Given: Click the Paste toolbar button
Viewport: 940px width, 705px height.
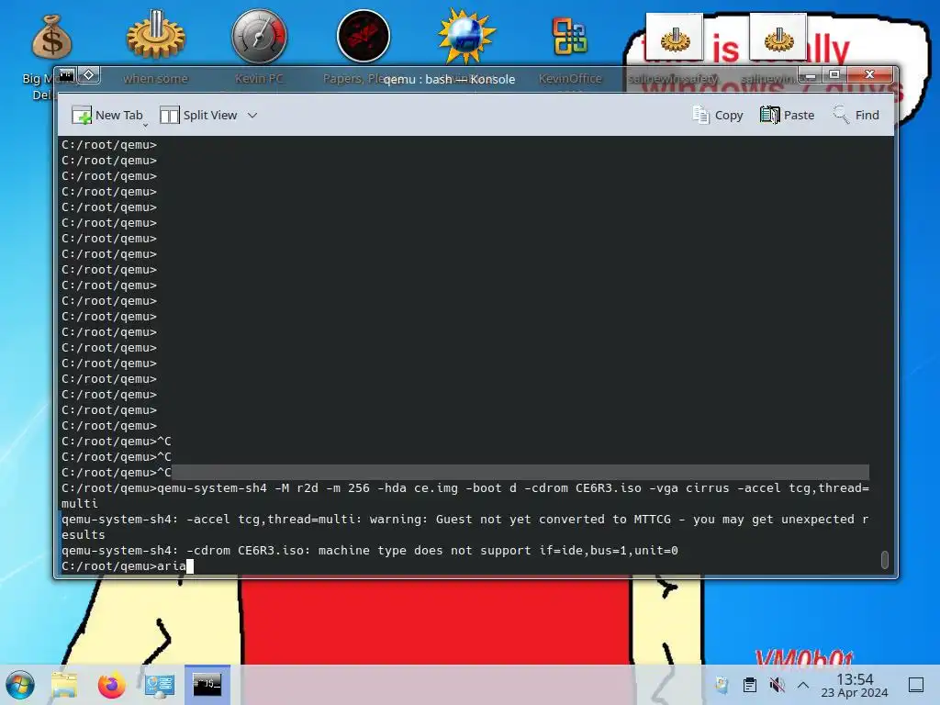Looking at the screenshot, I should point(787,115).
